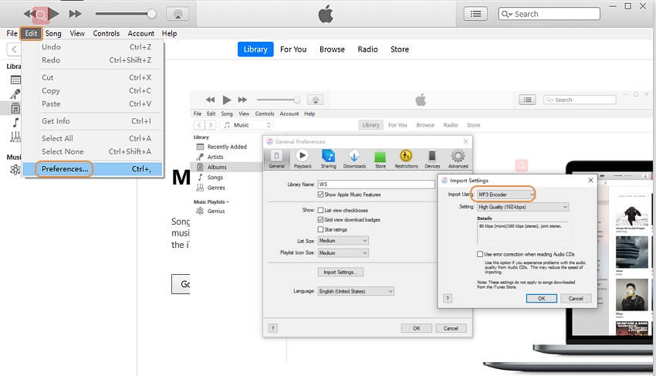Enable List view checkboxes option
The image size is (656, 376).
(x=320, y=210)
